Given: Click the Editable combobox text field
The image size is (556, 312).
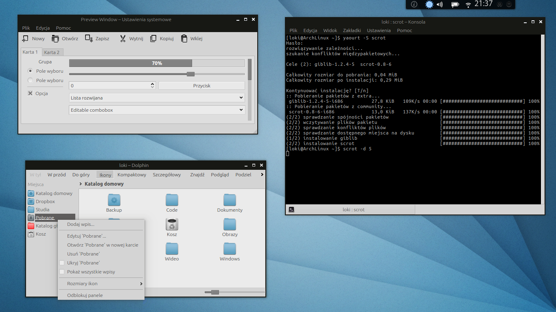Looking at the screenshot, I should (x=153, y=110).
